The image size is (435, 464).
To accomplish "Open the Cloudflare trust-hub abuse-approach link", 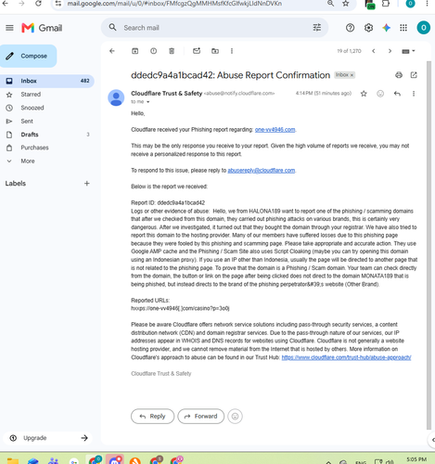I will click(346, 357).
